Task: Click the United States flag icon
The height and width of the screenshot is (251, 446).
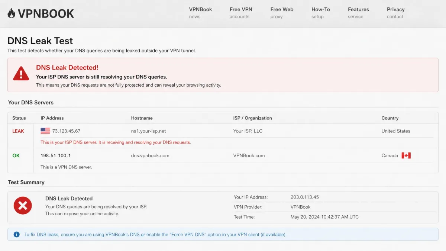Action: 45,131
